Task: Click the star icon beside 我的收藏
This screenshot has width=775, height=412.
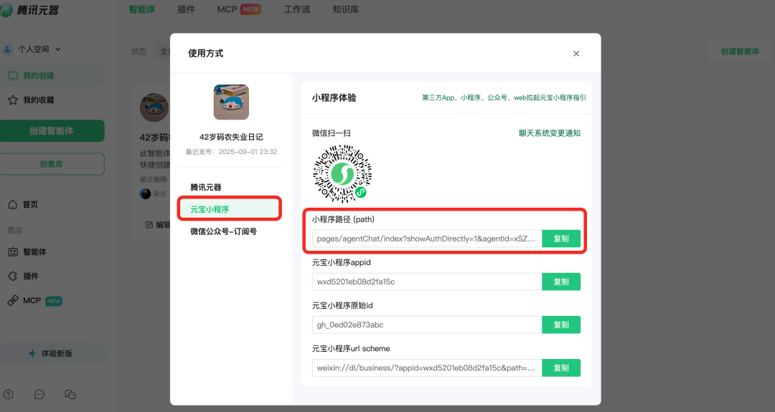Action: [x=13, y=100]
